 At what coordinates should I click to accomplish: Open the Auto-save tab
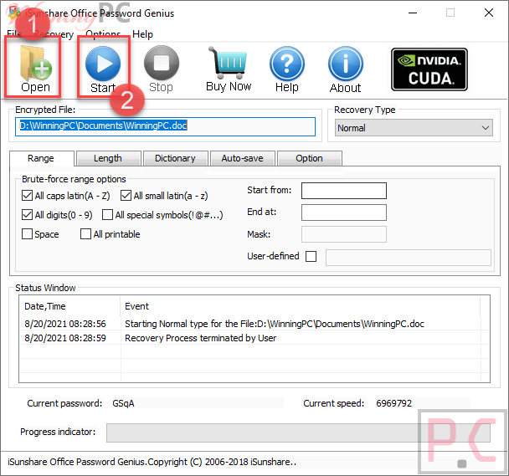(x=243, y=158)
